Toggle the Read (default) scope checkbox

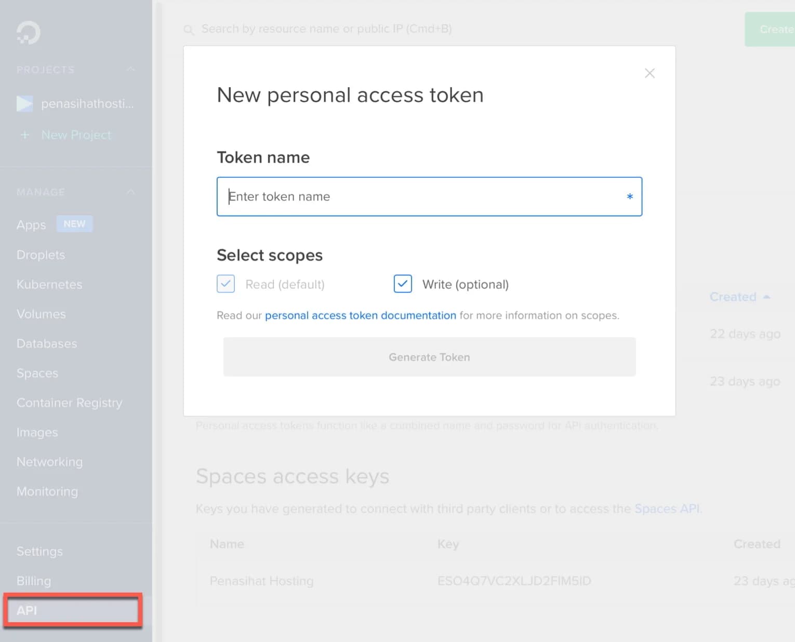(x=226, y=284)
